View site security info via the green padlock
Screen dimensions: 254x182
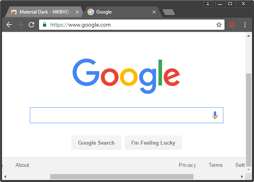tap(45, 25)
